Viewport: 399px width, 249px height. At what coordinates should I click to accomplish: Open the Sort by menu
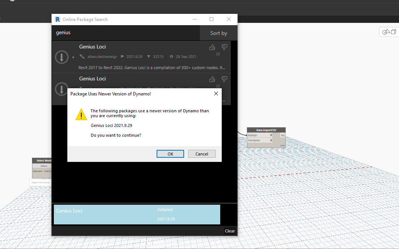click(x=219, y=33)
